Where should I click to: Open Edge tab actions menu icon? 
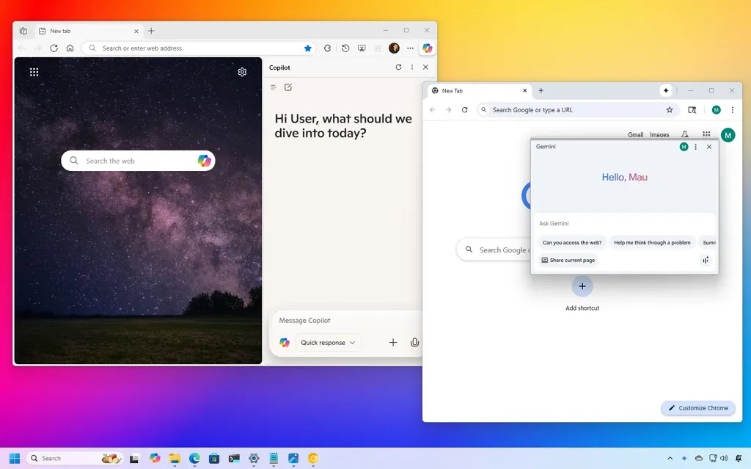pyautogui.click(x=23, y=31)
